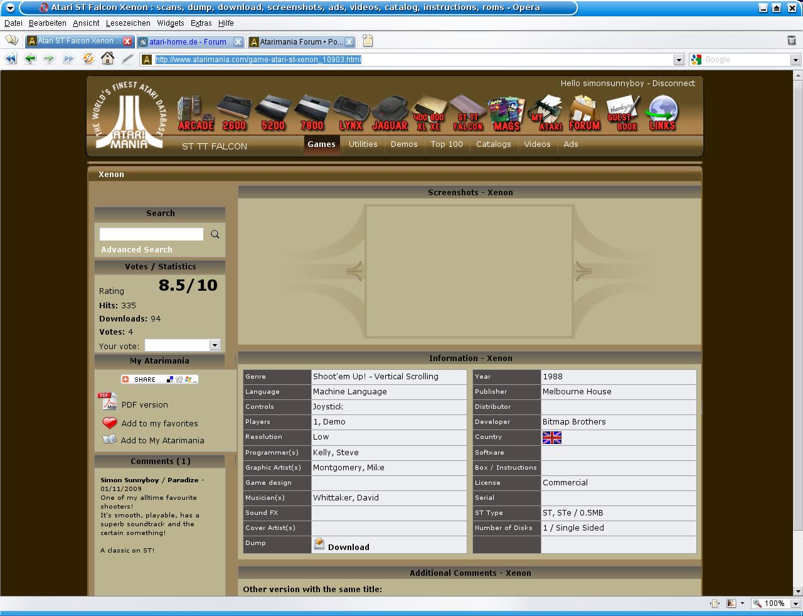Viewport: 803px width, 616px height.
Task: Click the red heart favorites icon
Action: point(110,423)
